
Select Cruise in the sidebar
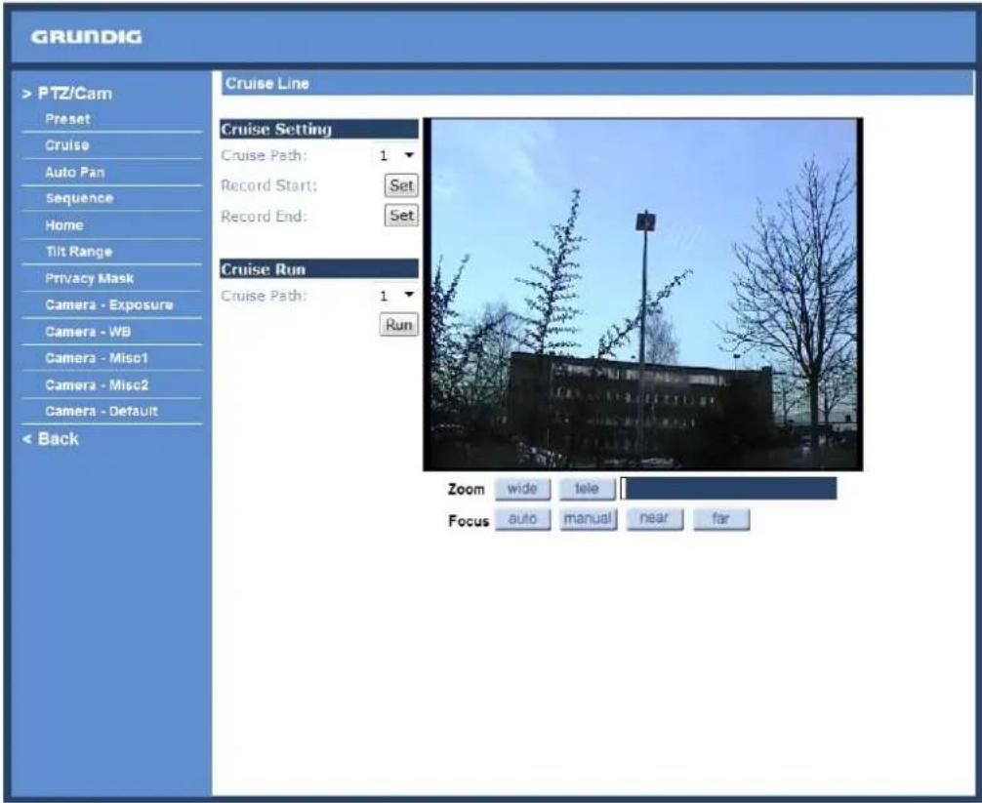(67, 145)
